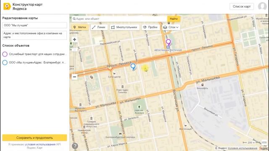Click the purple map placemark
Screen dimensions: 269x151
point(168,42)
